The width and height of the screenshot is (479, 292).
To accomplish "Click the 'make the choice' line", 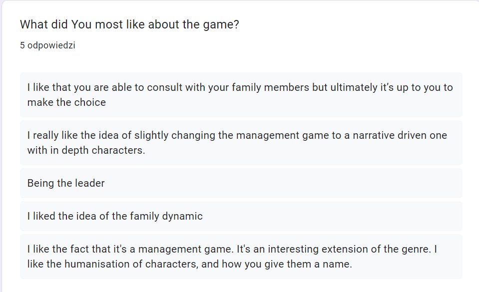I will (66, 102).
